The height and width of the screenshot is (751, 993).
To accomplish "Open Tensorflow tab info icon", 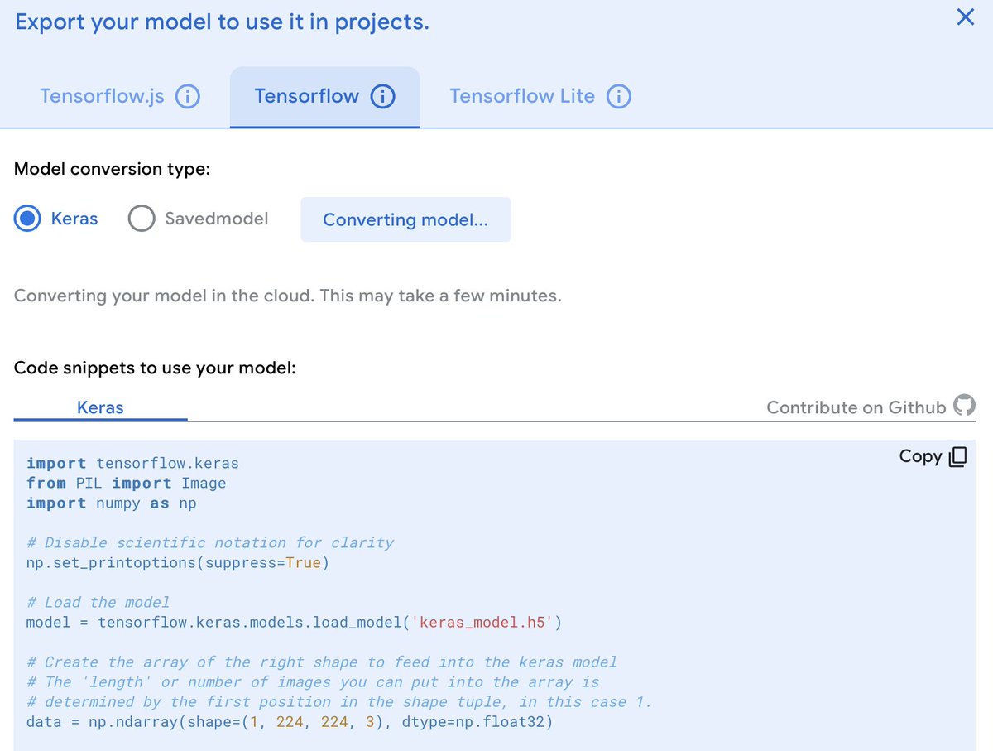I will point(382,97).
